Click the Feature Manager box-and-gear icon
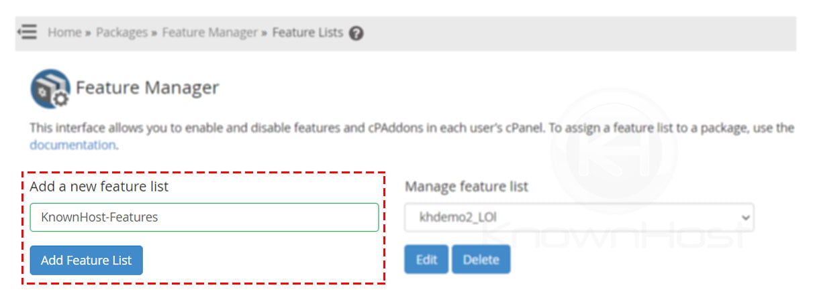 pyautogui.click(x=50, y=88)
